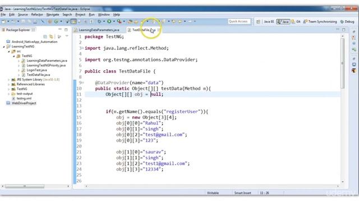Open the Window menu
This screenshot has width=359, height=201.
(x=104, y=15)
